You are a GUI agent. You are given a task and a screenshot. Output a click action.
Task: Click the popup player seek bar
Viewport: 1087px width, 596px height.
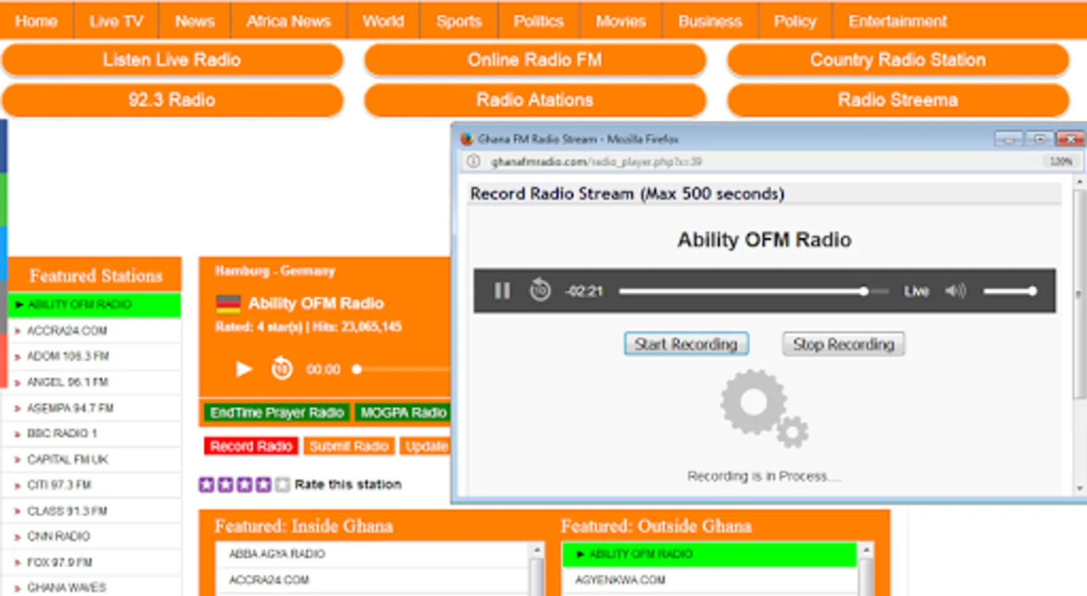point(754,291)
